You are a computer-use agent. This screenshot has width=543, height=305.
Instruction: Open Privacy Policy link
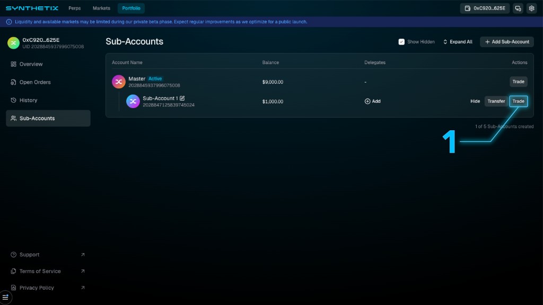(x=48, y=288)
